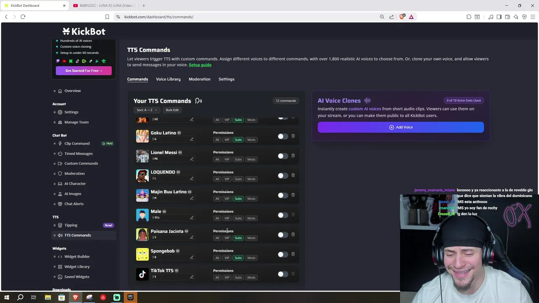539x303 pixels.
Task: Open AI Character in the sidebar
Action: tap(75, 183)
